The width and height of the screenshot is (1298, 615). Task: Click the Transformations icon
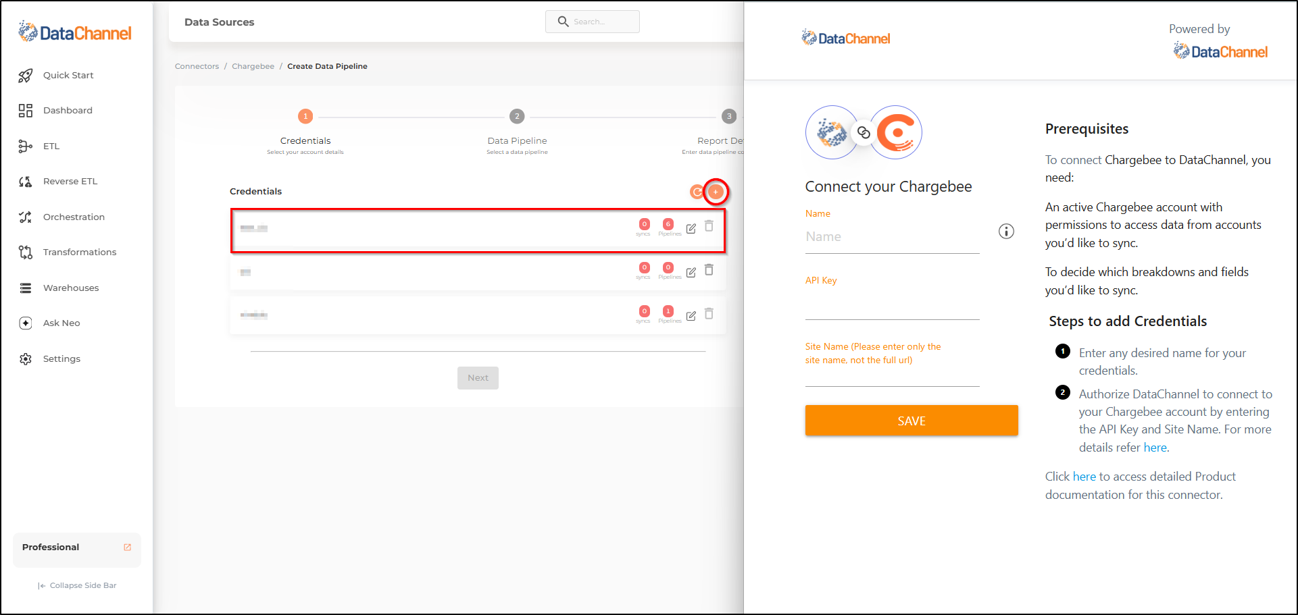pos(26,252)
